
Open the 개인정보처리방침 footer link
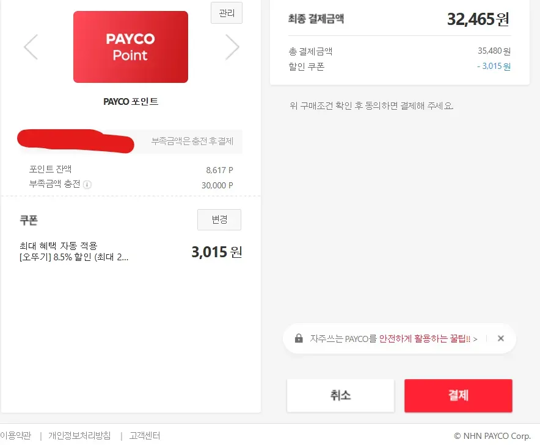(x=79, y=436)
